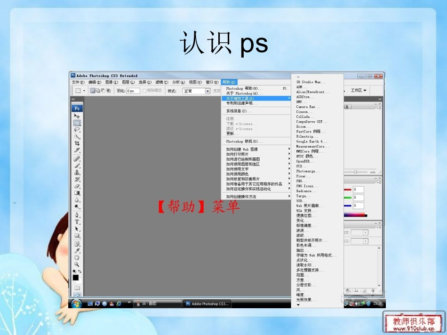Click the foreground color swatch (black)
Screen dimensions: 447x335
pyautogui.click(x=76, y=278)
